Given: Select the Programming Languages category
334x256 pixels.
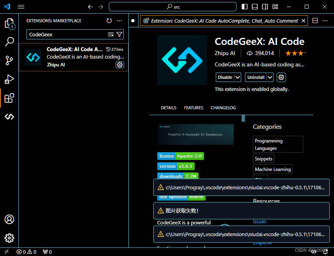Looking at the screenshot, I should [x=278, y=144].
